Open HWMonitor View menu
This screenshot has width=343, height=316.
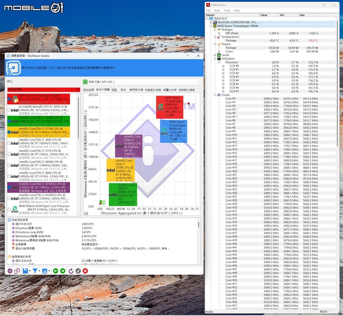tap(217, 11)
